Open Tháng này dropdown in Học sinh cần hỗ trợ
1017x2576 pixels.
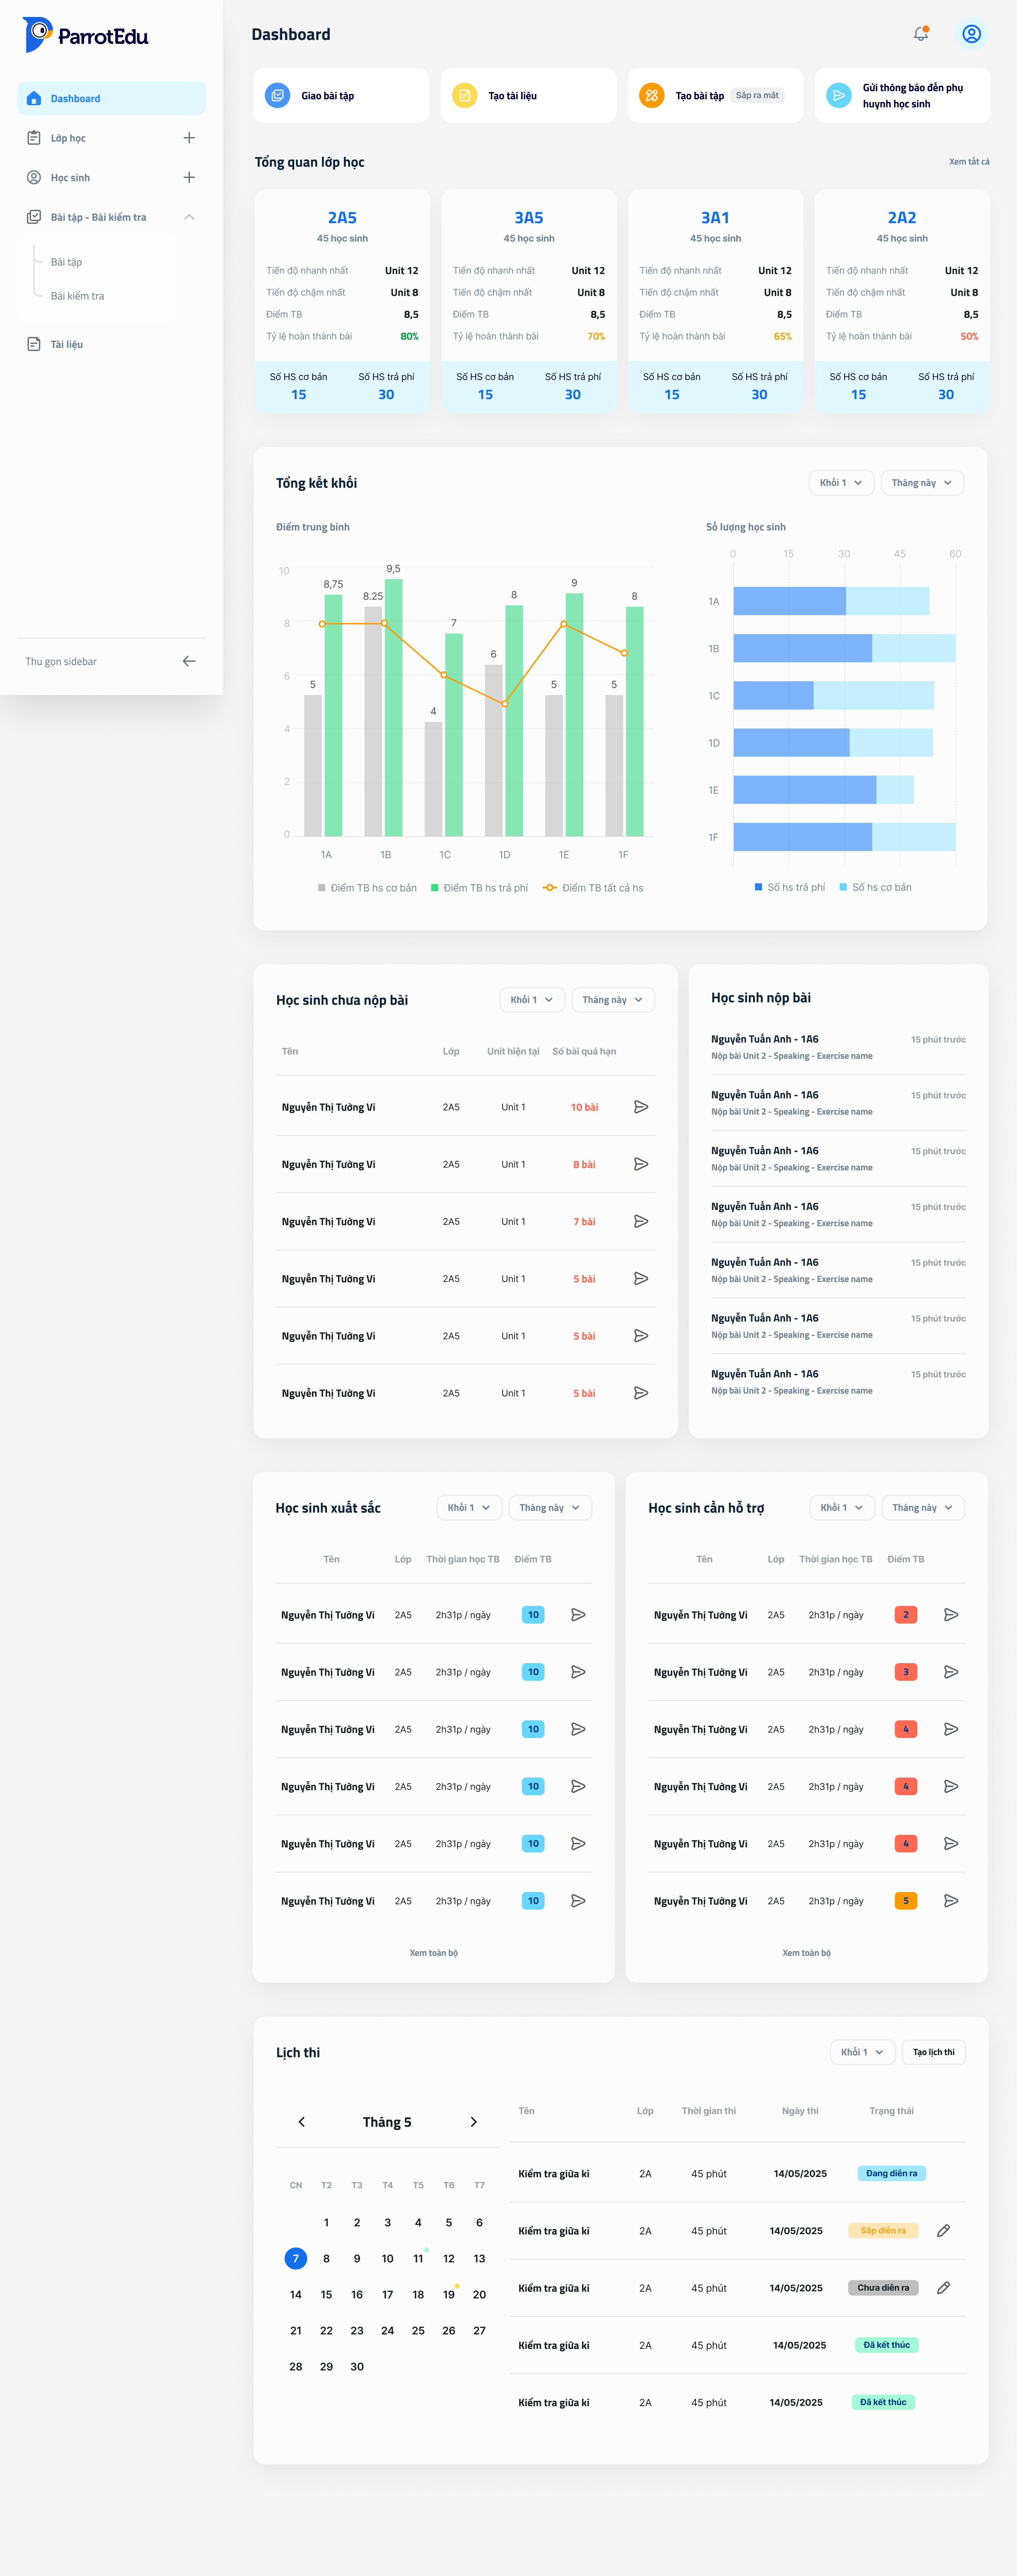[x=923, y=1508]
